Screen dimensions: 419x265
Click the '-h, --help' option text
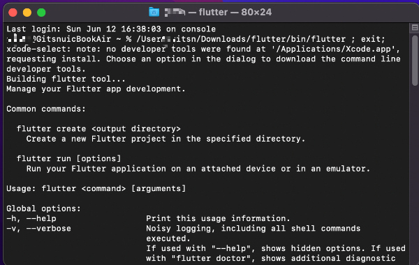(31, 218)
